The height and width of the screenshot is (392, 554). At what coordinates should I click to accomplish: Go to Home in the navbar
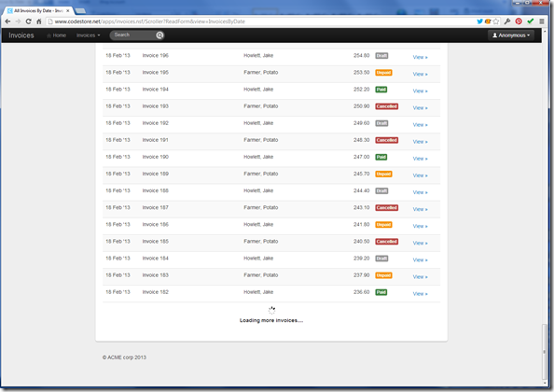[x=57, y=35]
